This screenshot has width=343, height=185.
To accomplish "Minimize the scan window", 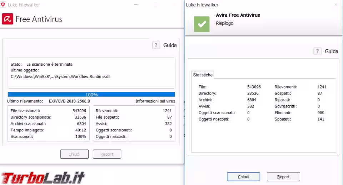I will (136, 5).
